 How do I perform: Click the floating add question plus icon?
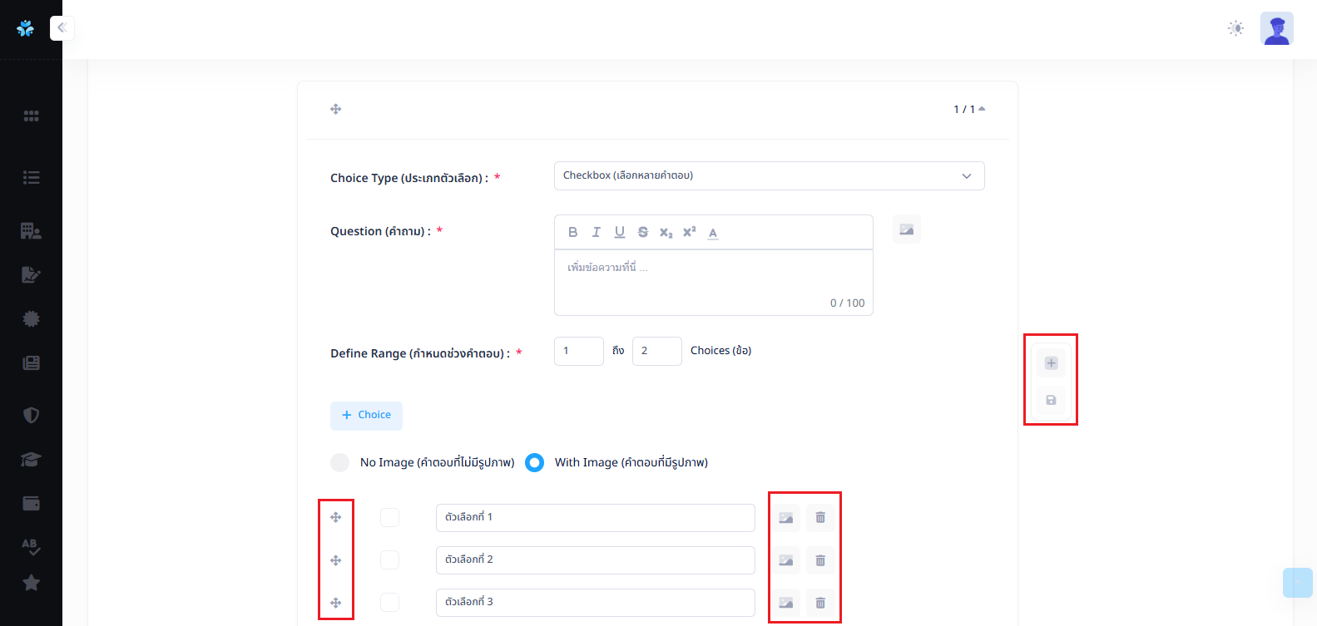[1051, 363]
